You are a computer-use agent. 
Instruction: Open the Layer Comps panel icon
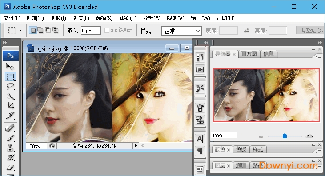[200, 170]
